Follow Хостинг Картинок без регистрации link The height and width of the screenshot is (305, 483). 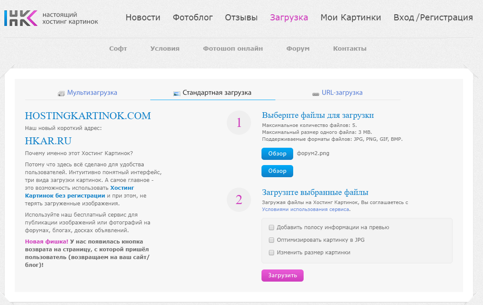[x=79, y=191]
